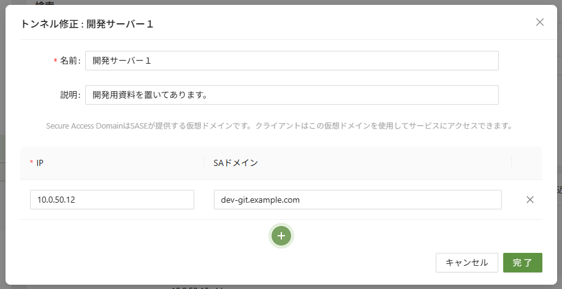This screenshot has height=289, width=562.
Task: Click the 説明 field label
Action: [70, 95]
